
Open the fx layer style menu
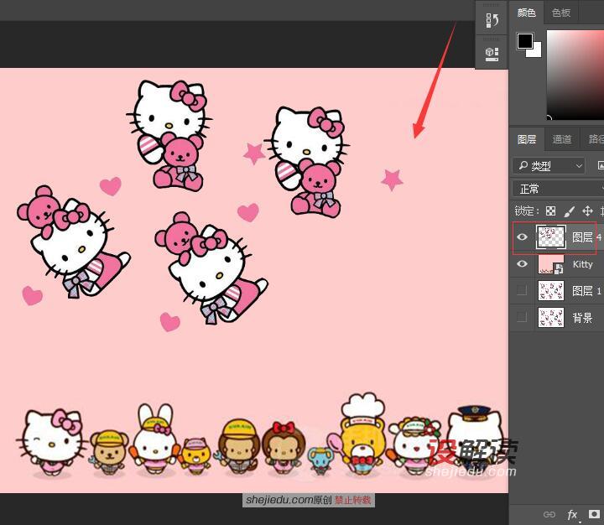pyautogui.click(x=573, y=514)
